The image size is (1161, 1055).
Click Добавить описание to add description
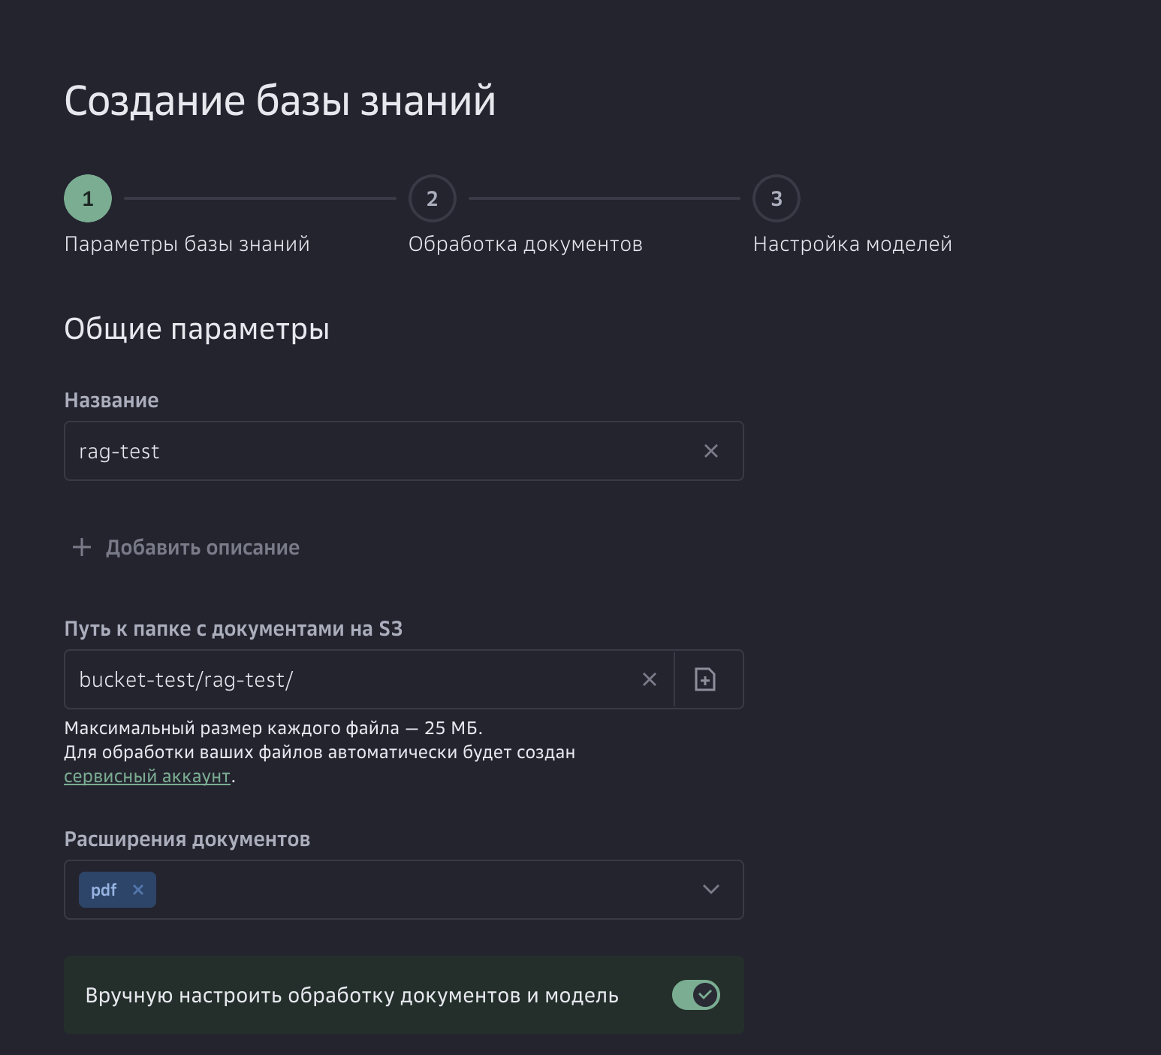click(201, 547)
